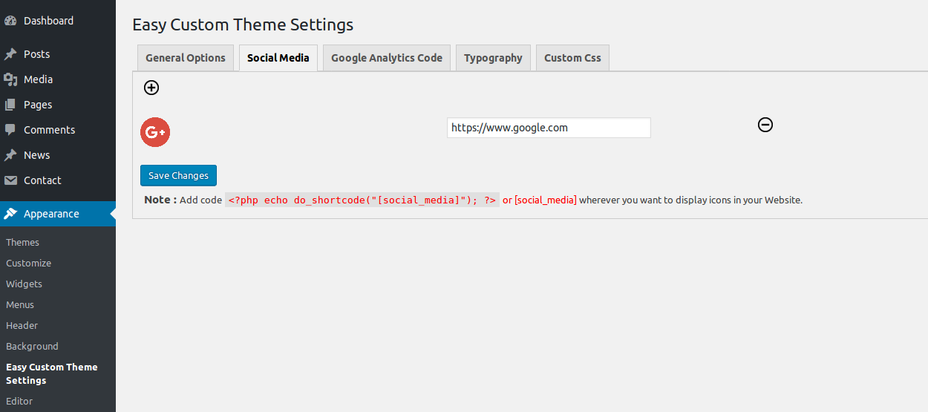The height and width of the screenshot is (412, 928).
Task: Click the plus icon to add social media
Action: tap(151, 88)
